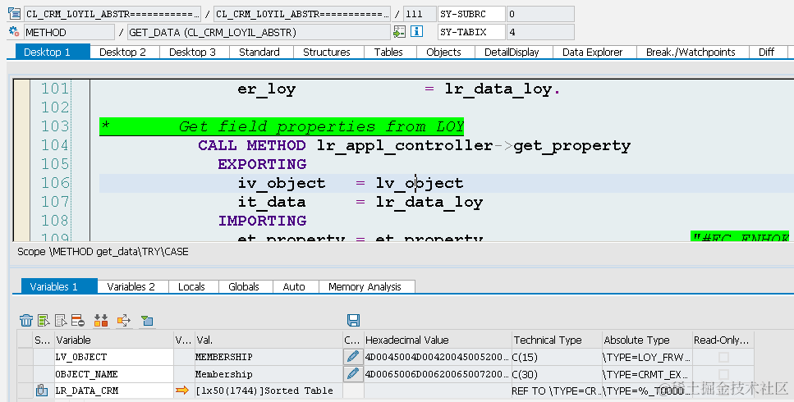Open the Diff tab
Image resolution: width=794 pixels, height=402 pixels.
click(769, 52)
